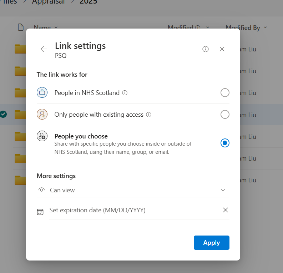Close the Link settings dialog

click(x=222, y=49)
